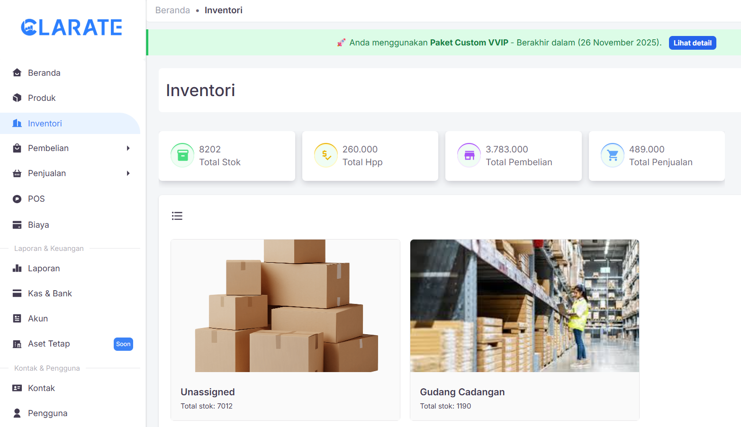Image resolution: width=741 pixels, height=427 pixels.
Task: Click the blue Total Penjualan cart icon
Action: click(x=613, y=155)
